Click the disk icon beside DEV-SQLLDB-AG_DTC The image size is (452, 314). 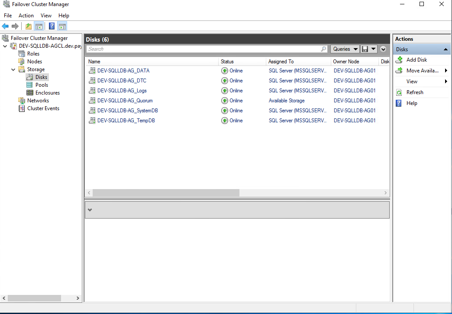(x=92, y=81)
